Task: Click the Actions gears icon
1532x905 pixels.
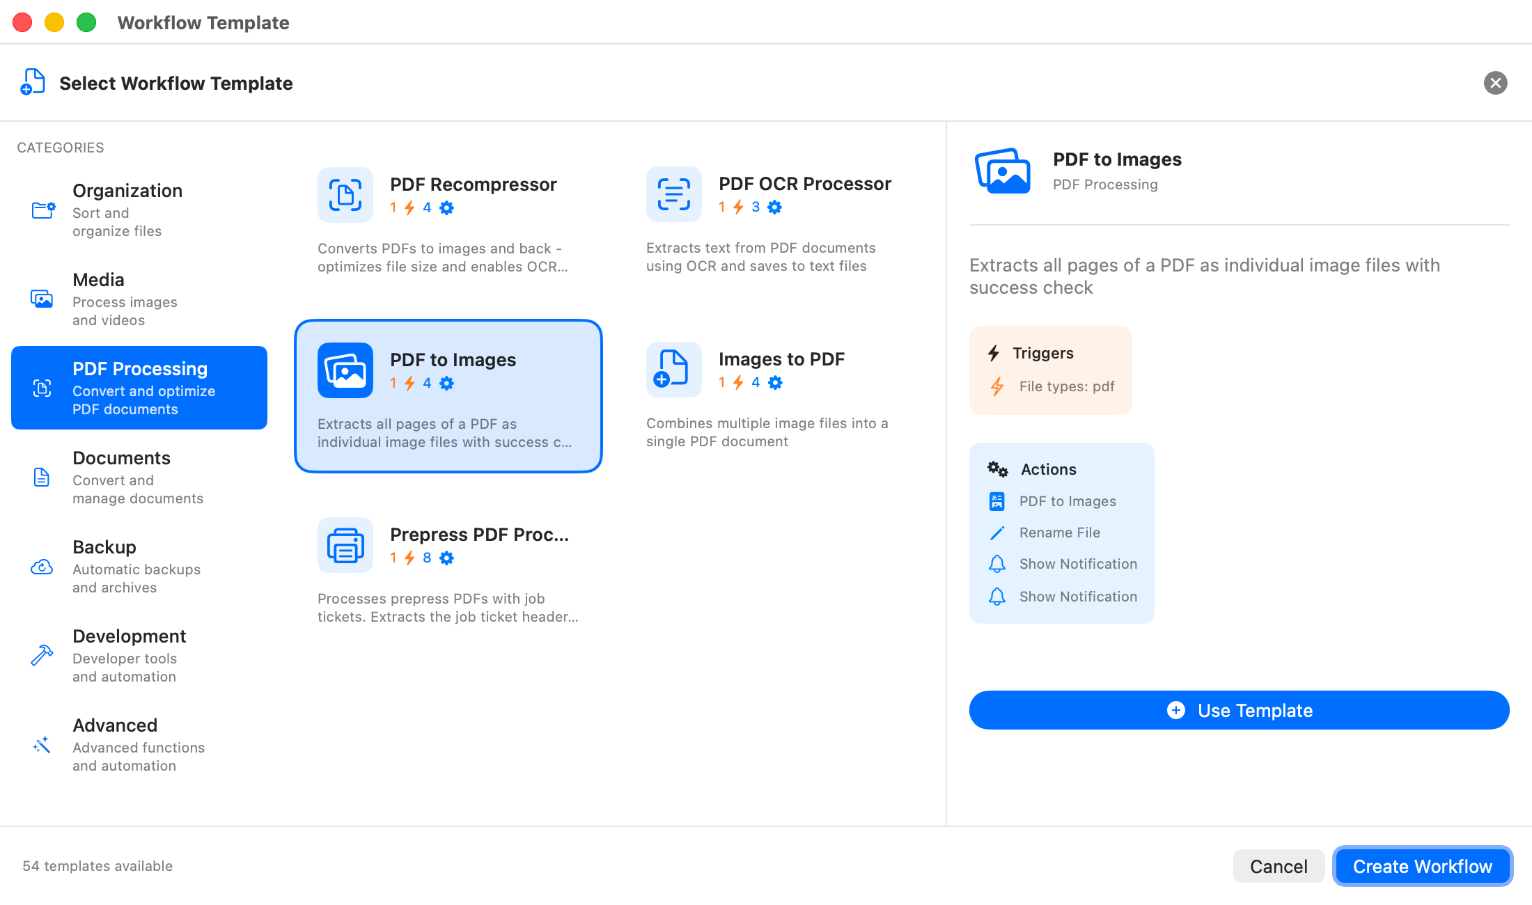Action: (x=997, y=469)
